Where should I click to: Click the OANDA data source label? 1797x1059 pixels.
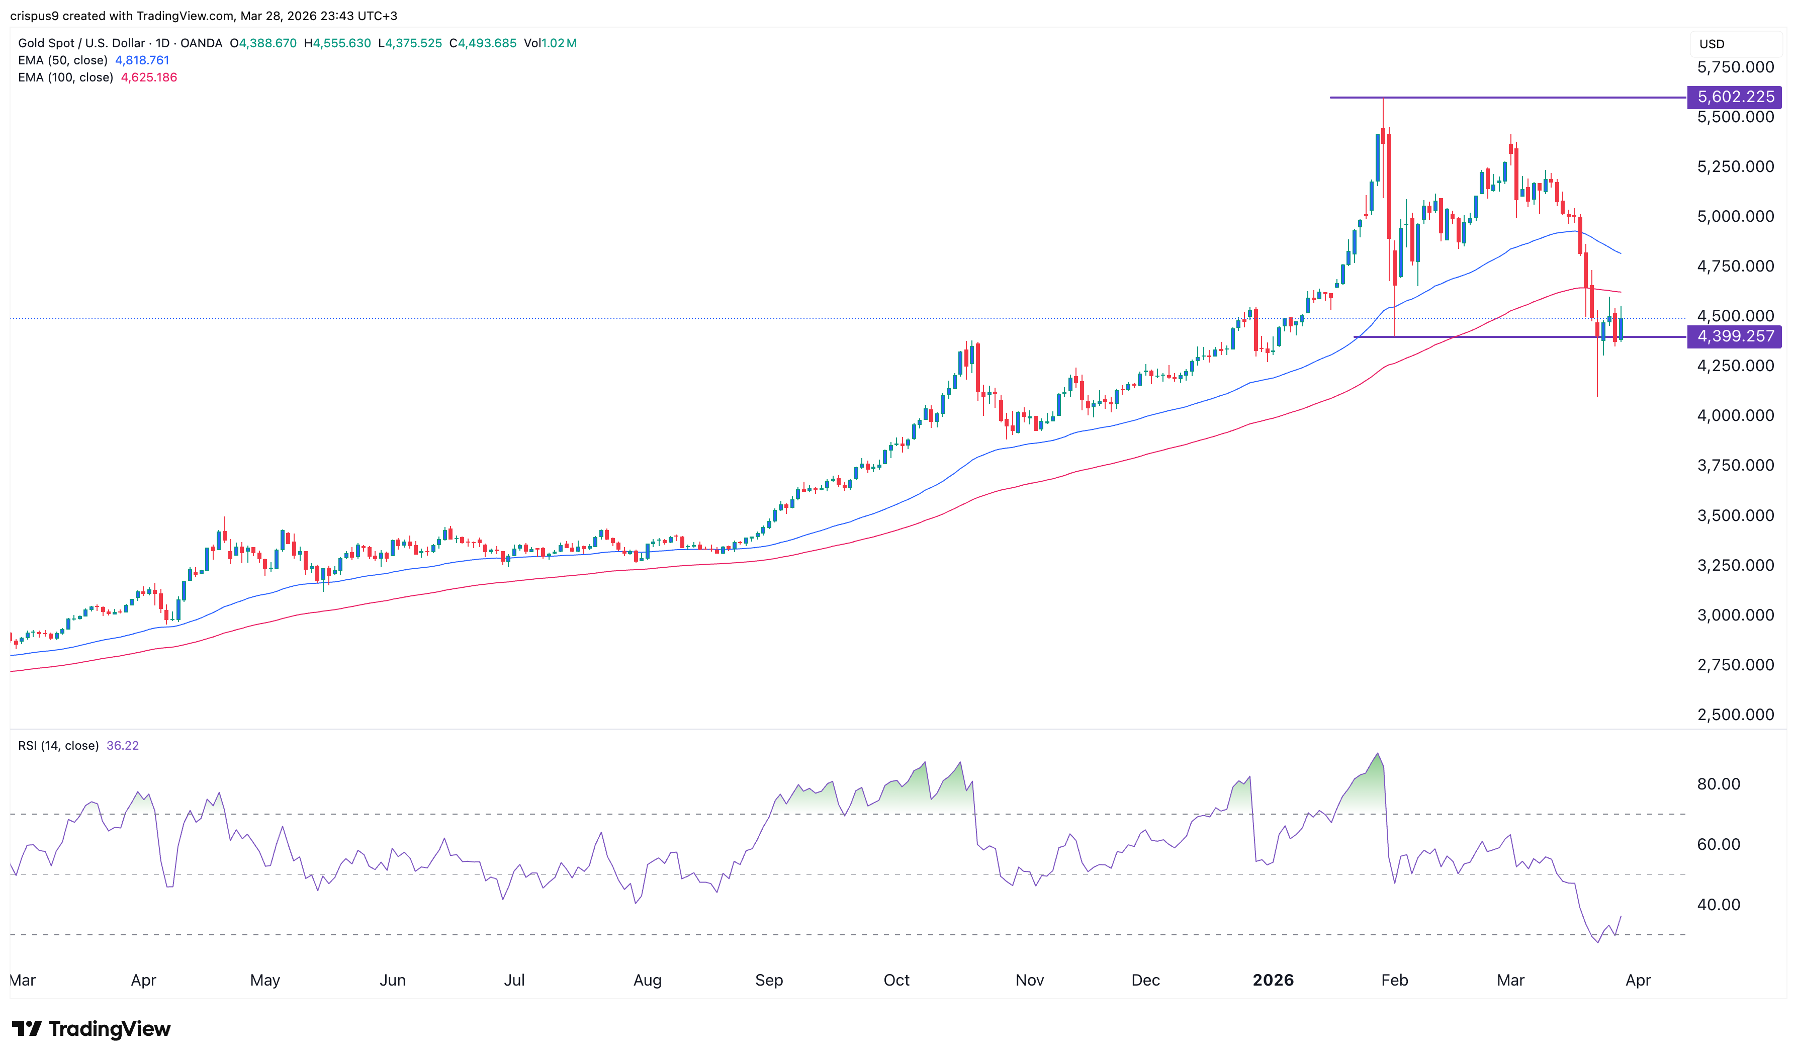click(x=201, y=43)
